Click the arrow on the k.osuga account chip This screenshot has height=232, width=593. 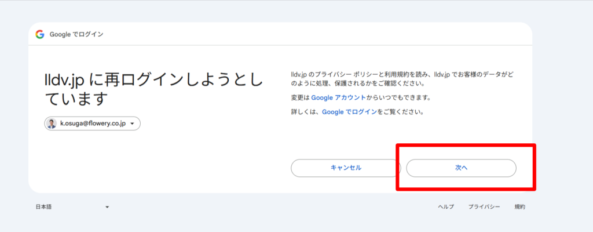coord(133,124)
